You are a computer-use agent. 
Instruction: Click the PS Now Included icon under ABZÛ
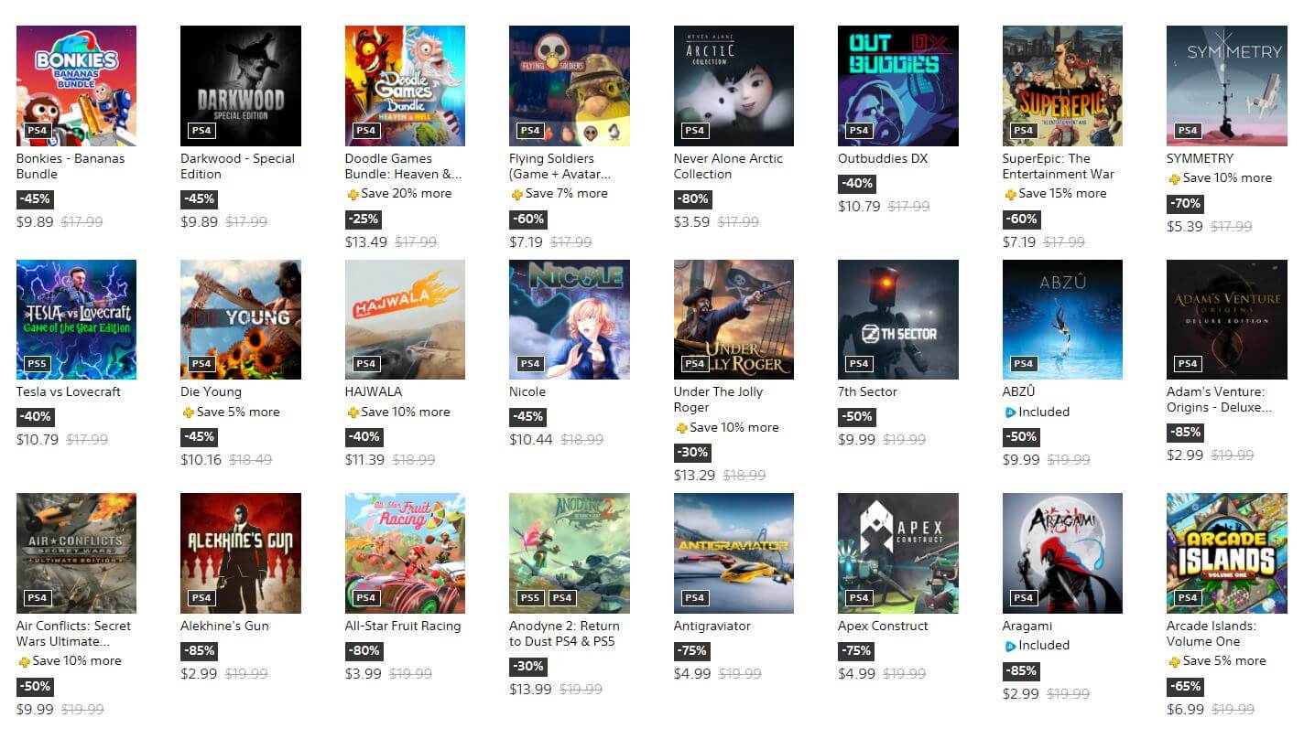click(1011, 412)
